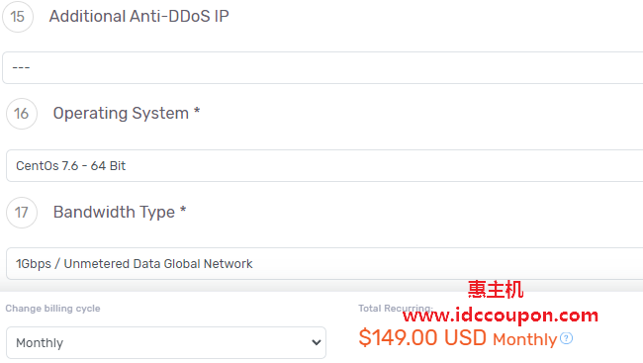
Task: Click the step 16 number circle
Action: pyautogui.click(x=22, y=114)
